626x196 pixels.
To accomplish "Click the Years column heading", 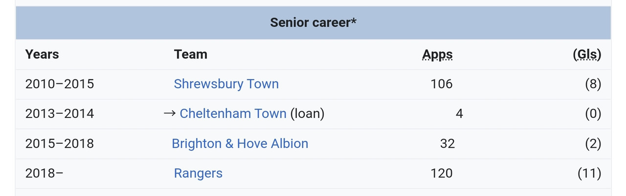I will coord(42,54).
